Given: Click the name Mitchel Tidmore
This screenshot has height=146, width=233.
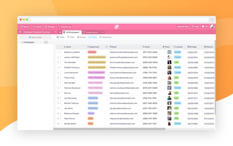Looking at the screenshot, I should [x=71, y=103].
